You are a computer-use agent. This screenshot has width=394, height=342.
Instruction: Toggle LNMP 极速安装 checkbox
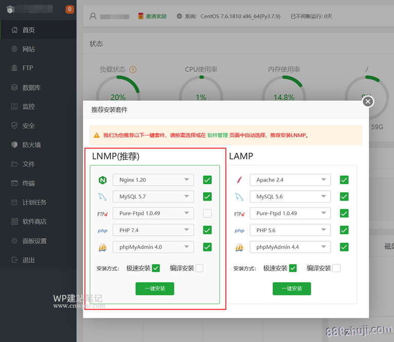tap(156, 268)
